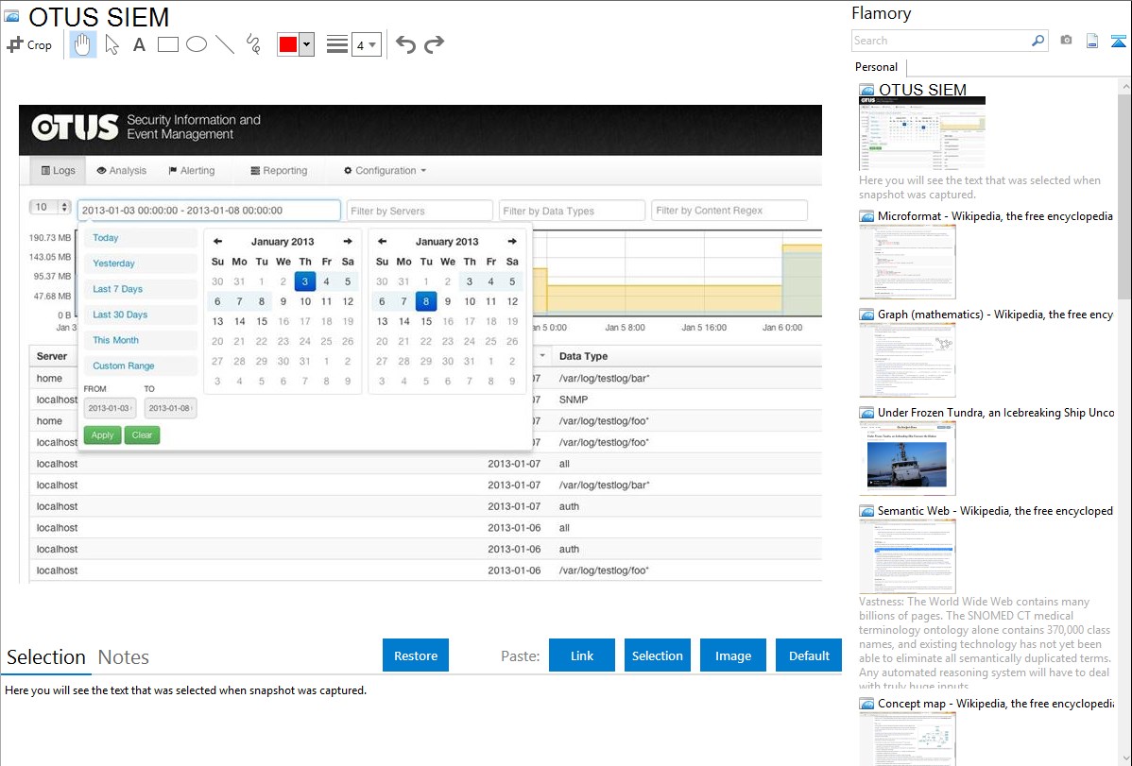Click the TO date field
1132x766 pixels.
coord(170,408)
